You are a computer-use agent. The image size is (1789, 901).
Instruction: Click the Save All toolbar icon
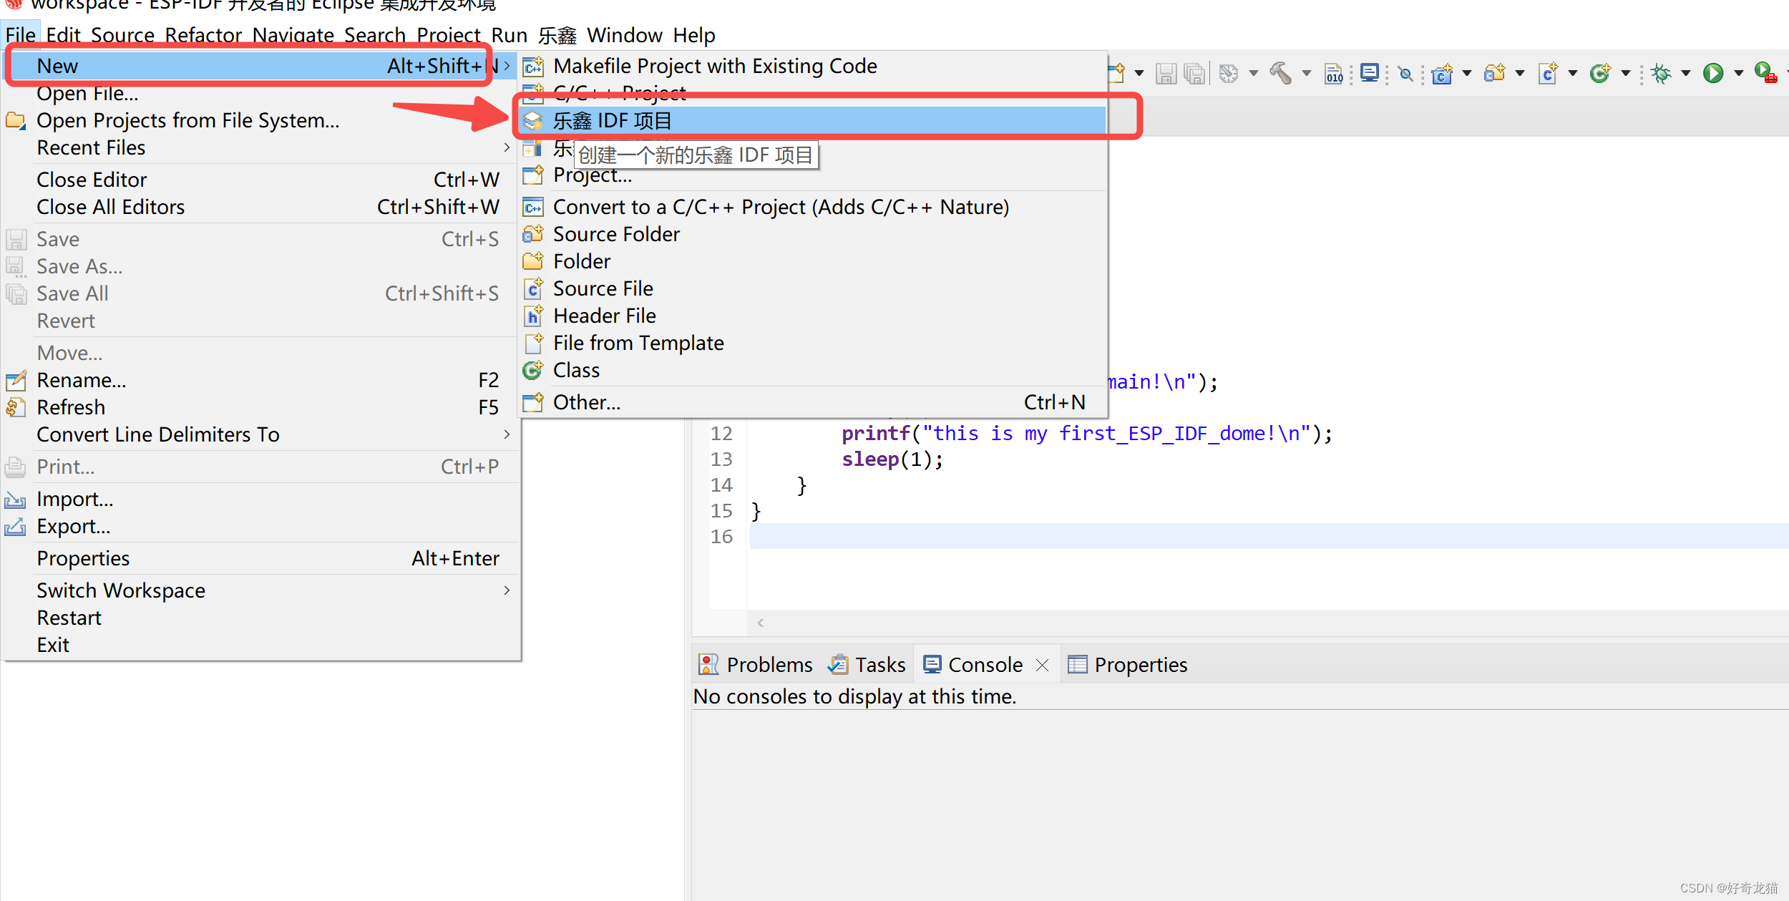point(1194,74)
